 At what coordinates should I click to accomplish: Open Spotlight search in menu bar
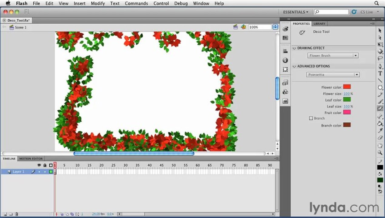point(377,3)
